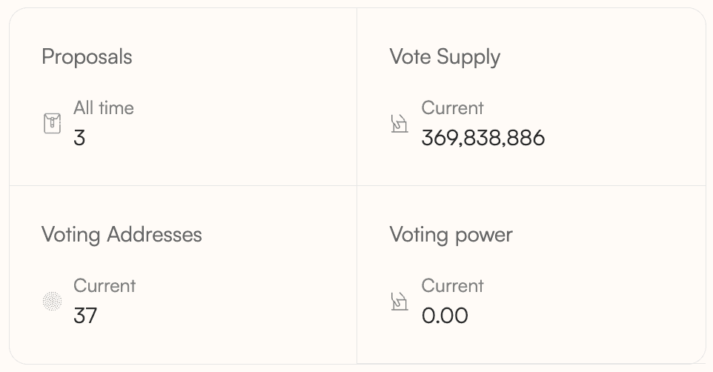Screen dimensions: 713x372
Task: Click the voting hand icon under Vote Supply
Action: (399, 123)
